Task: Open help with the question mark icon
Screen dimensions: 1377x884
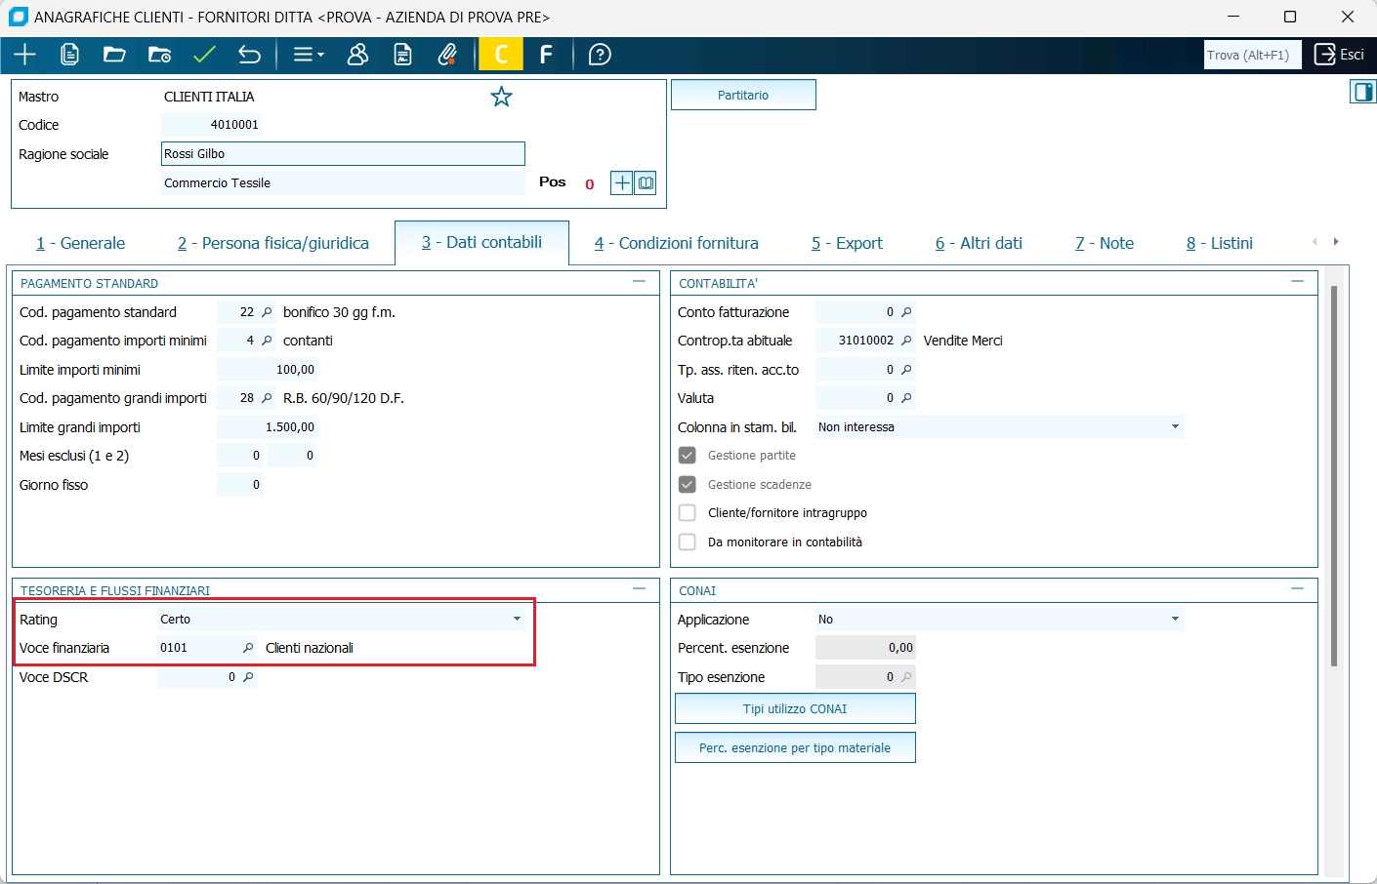Action: pos(600,55)
